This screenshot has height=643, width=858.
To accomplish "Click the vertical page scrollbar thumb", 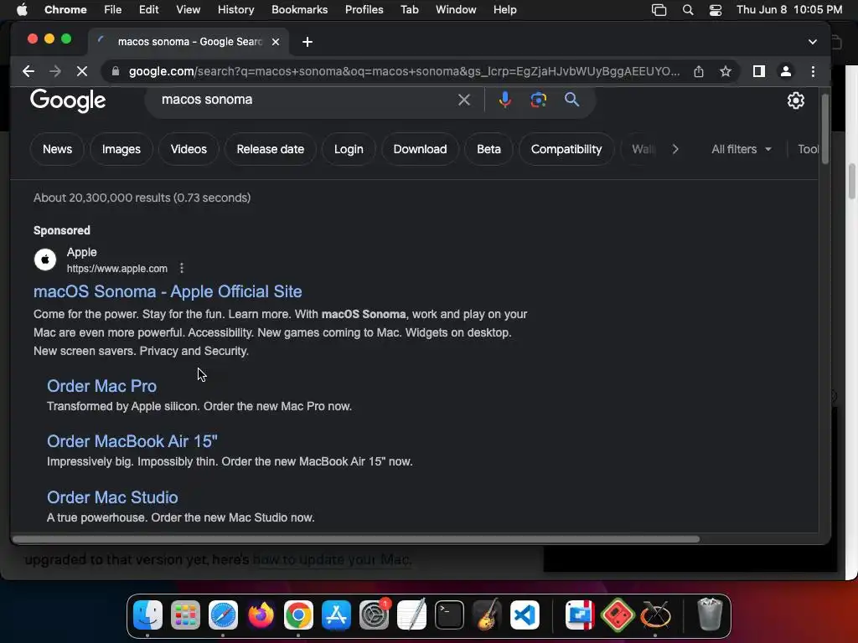I will point(825,128).
